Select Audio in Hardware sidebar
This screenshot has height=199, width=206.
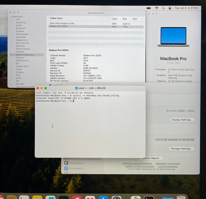pyautogui.click(x=19, y=25)
